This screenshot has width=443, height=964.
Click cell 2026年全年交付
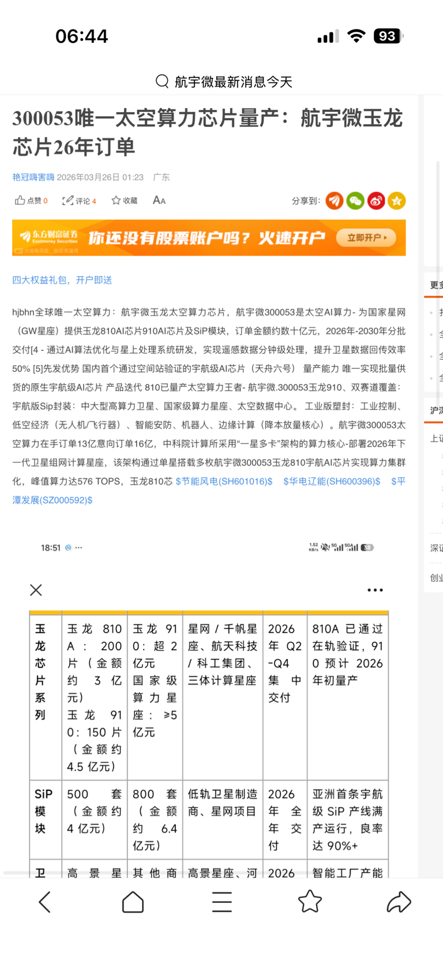coord(285,820)
